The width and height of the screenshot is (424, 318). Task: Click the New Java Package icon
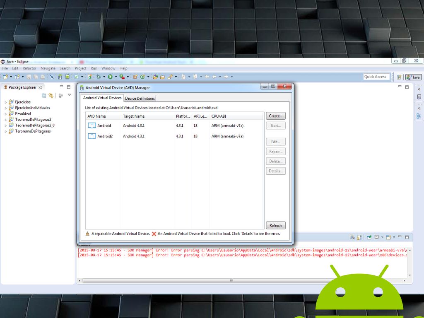coord(135,77)
